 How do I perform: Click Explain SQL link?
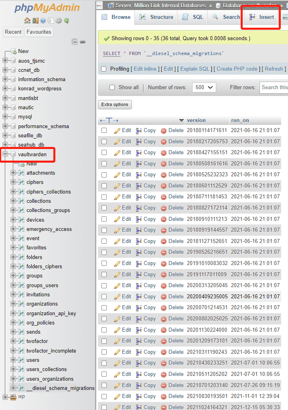[x=195, y=69]
